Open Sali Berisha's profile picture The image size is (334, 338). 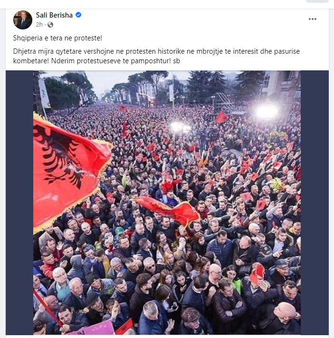tap(23, 20)
